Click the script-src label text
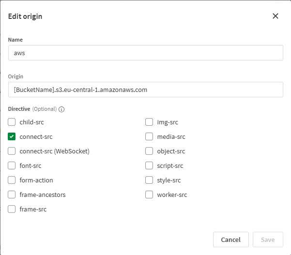The height and width of the screenshot is (255, 291). [x=170, y=166]
